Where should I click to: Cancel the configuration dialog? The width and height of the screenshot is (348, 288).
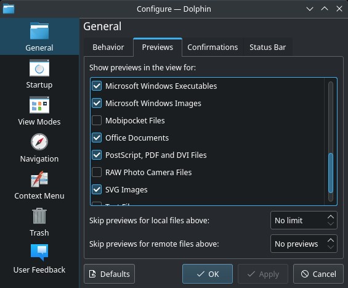[x=318, y=274]
